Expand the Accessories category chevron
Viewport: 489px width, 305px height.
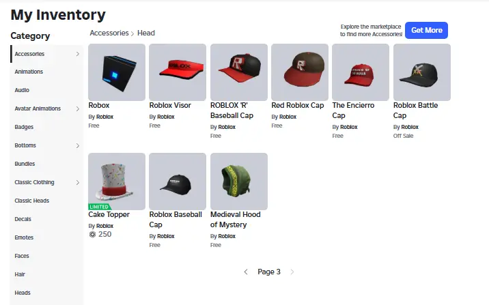78,54
